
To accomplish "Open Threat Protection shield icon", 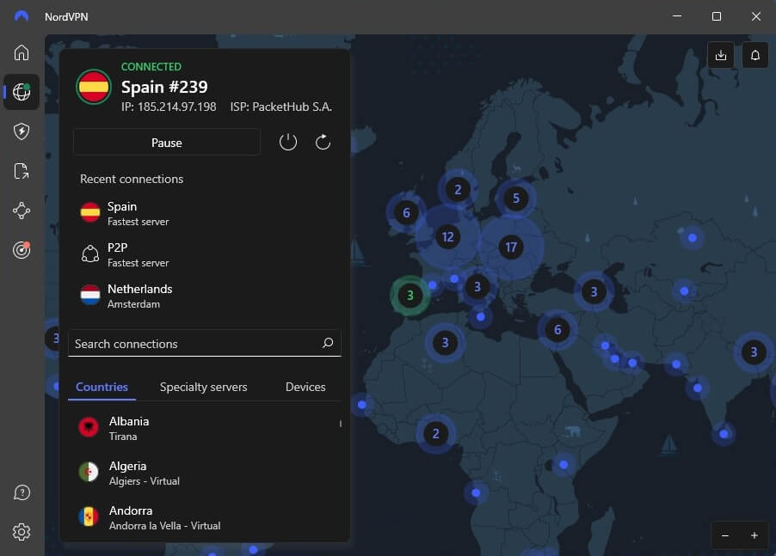I will 22,131.
